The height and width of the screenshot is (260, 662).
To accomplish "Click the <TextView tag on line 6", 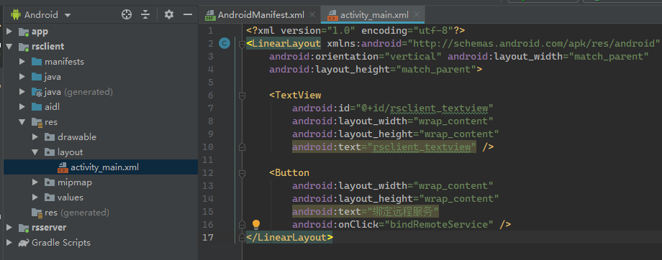I will pos(295,96).
